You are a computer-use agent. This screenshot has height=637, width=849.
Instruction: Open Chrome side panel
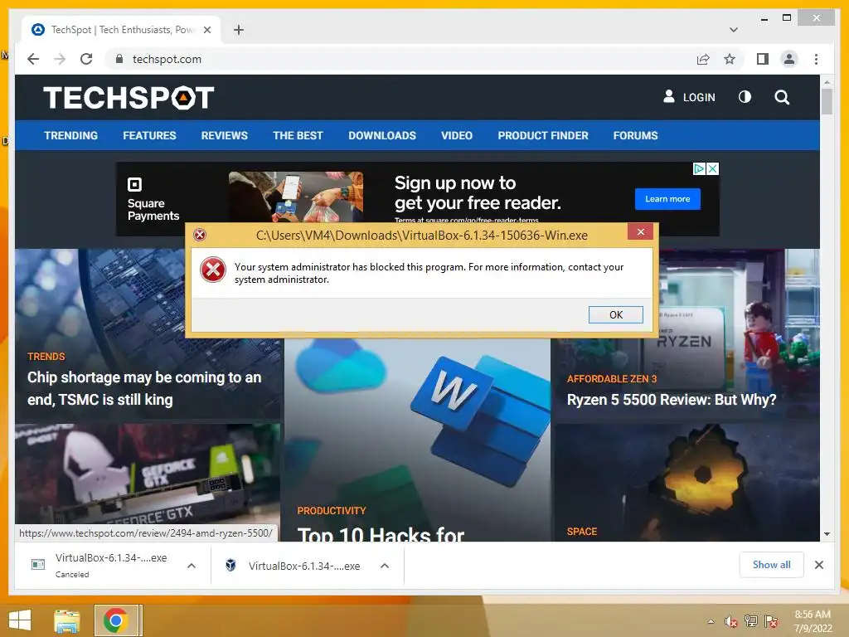(x=763, y=59)
